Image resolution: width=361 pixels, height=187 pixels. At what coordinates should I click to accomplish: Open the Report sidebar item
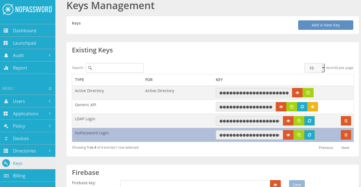(x=28, y=68)
